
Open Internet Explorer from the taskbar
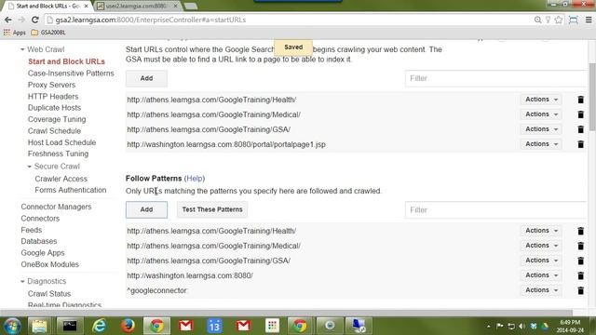coord(99,326)
